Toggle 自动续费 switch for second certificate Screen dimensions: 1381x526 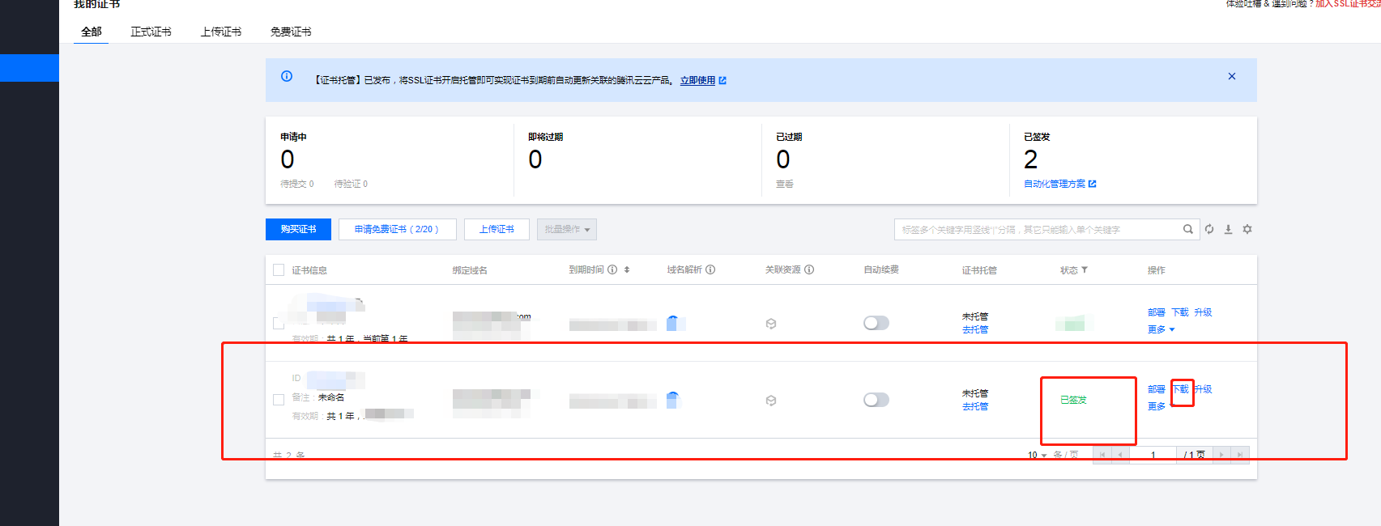pos(876,400)
